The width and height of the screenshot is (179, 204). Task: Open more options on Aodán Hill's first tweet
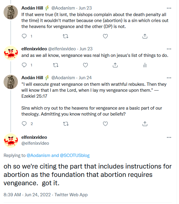169,8
